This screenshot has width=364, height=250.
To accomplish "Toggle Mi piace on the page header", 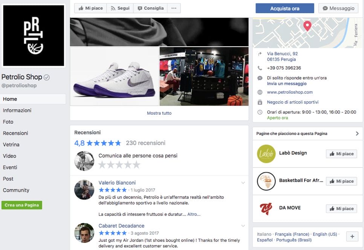I will pyautogui.click(x=90, y=8).
